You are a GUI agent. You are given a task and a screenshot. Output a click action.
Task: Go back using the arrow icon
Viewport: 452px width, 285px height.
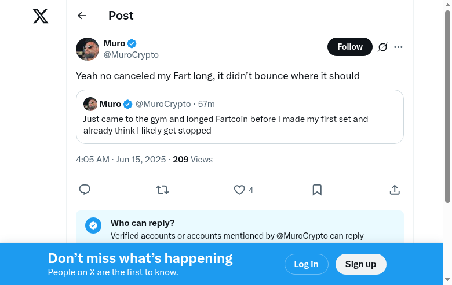coord(82,16)
